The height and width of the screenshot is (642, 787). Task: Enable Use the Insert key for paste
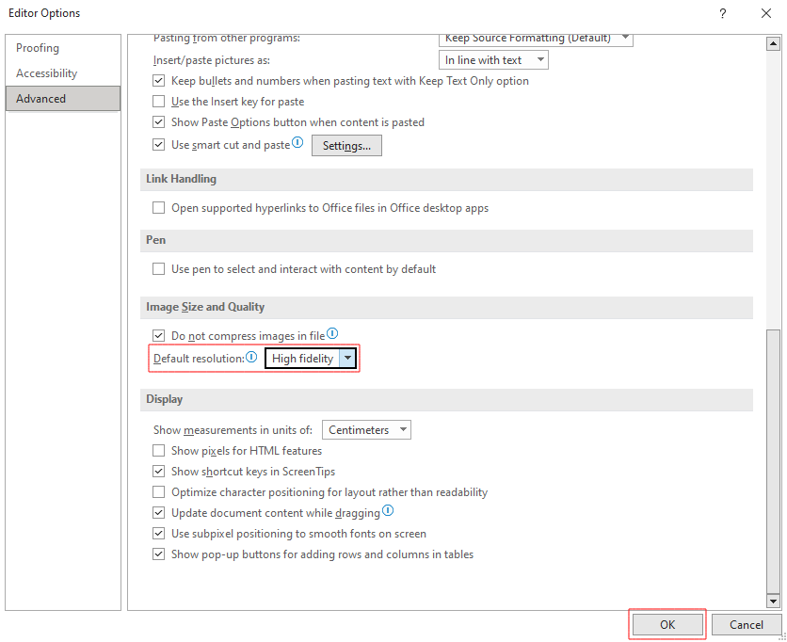pos(158,102)
